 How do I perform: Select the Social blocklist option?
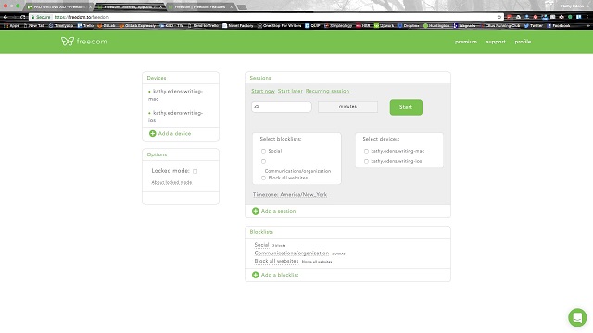tap(263, 151)
